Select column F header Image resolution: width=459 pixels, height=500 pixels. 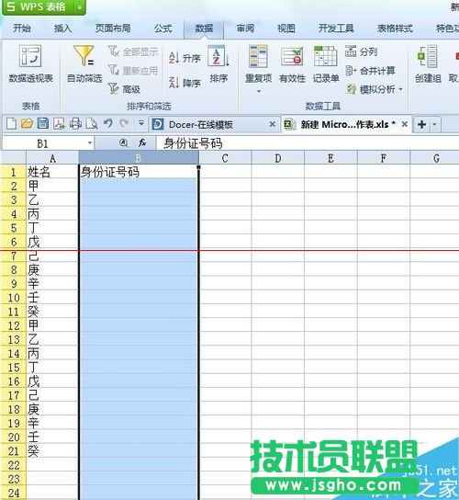[384, 158]
